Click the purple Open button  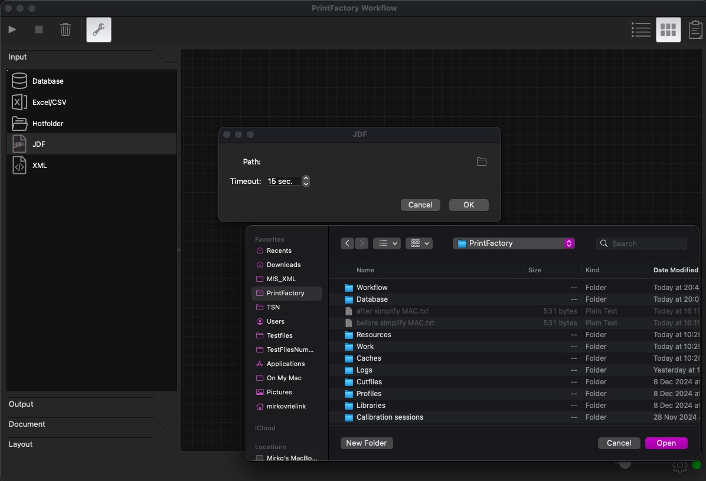[666, 443]
